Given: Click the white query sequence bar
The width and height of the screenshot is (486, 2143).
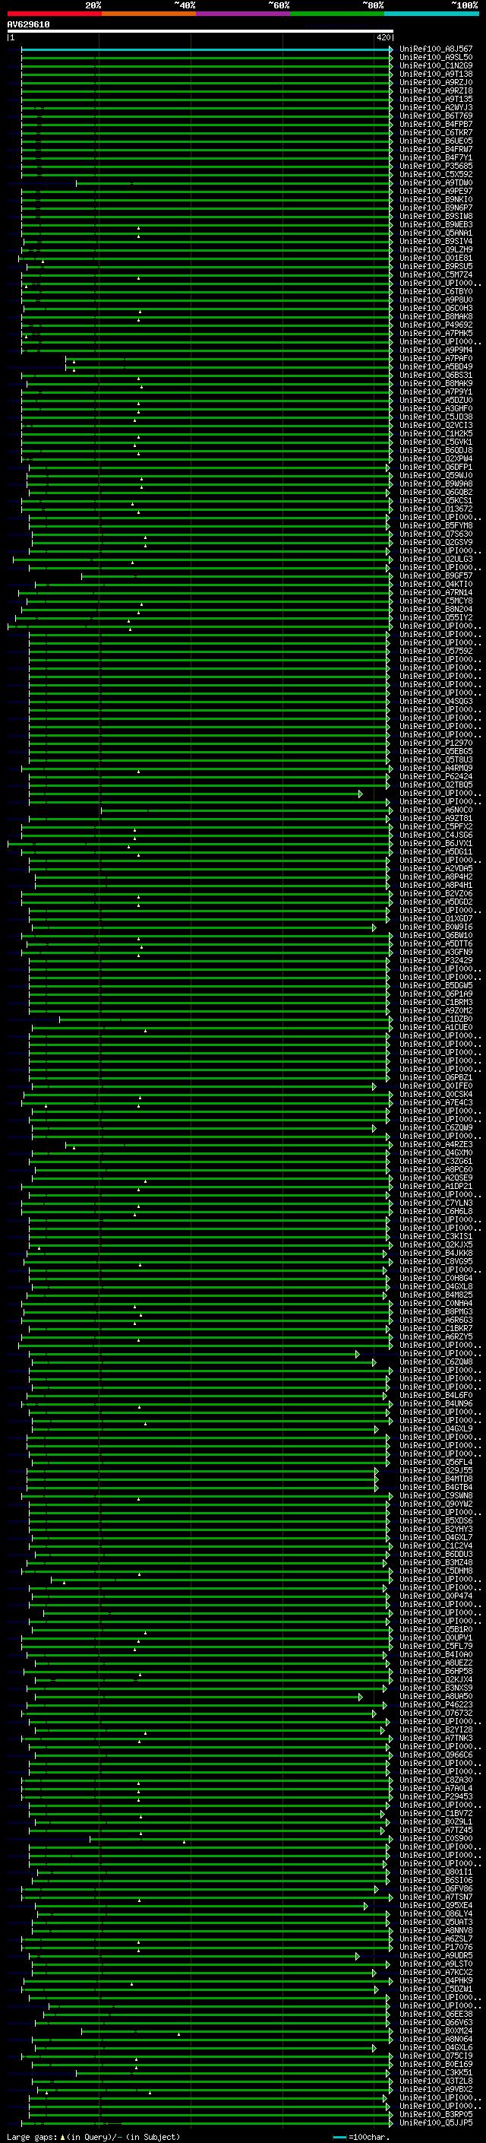Looking at the screenshot, I should (x=200, y=30).
